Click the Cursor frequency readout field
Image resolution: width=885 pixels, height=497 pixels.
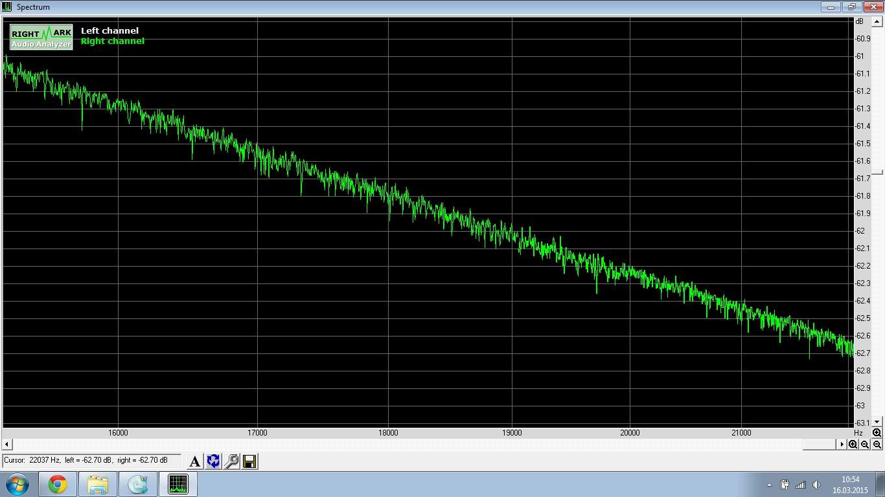tap(91, 461)
